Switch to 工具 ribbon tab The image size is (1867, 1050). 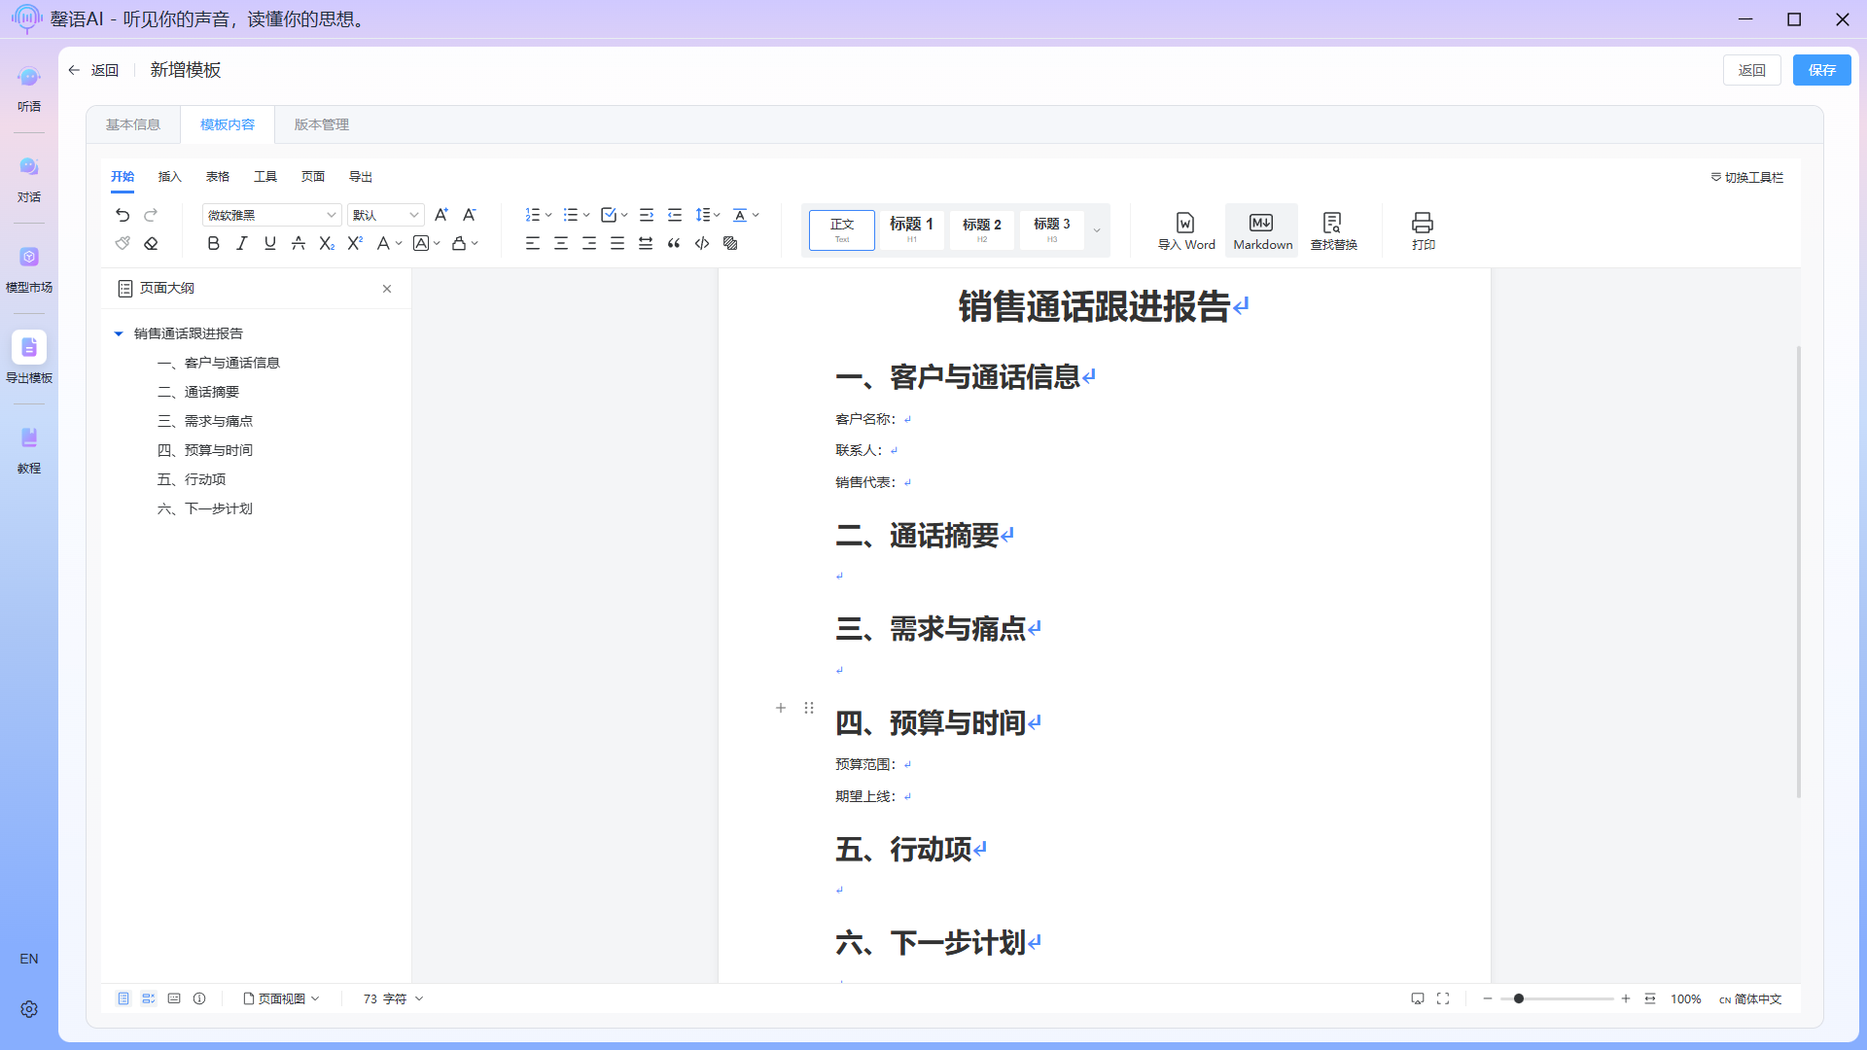(265, 177)
